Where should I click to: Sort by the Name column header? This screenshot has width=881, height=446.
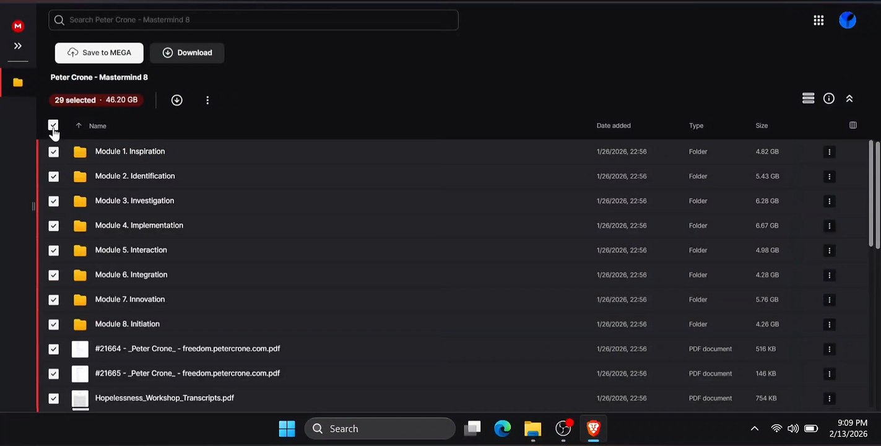pos(98,126)
